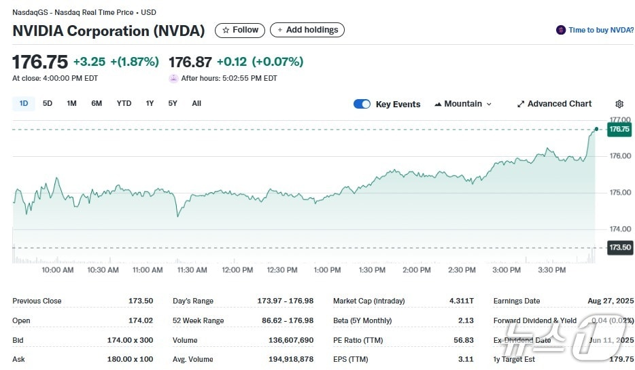The image size is (635, 370).
Task: Click the Advanced Chart expand arrows icon
Action: [x=521, y=104]
